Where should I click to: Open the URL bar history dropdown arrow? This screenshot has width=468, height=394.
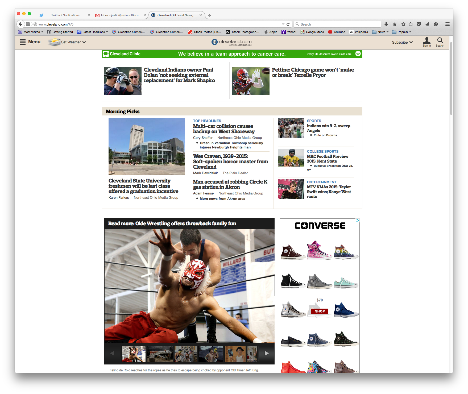(x=283, y=24)
